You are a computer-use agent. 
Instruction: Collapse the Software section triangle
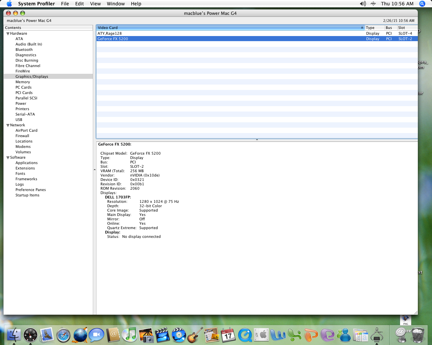[8, 158]
